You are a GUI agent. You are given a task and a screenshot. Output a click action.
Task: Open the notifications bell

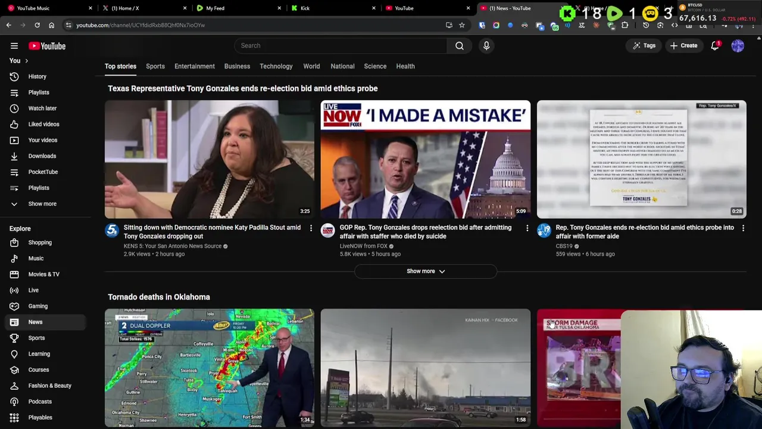point(715,46)
